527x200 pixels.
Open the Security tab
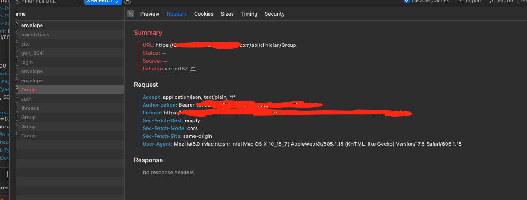pos(274,14)
